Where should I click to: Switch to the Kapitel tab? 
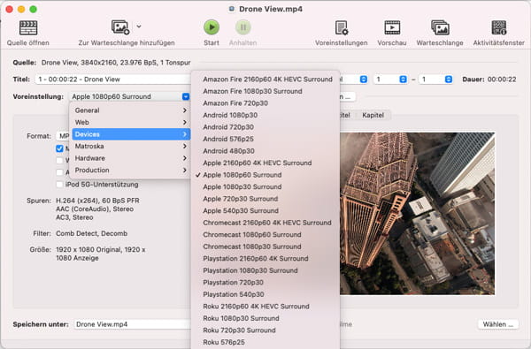pos(373,115)
